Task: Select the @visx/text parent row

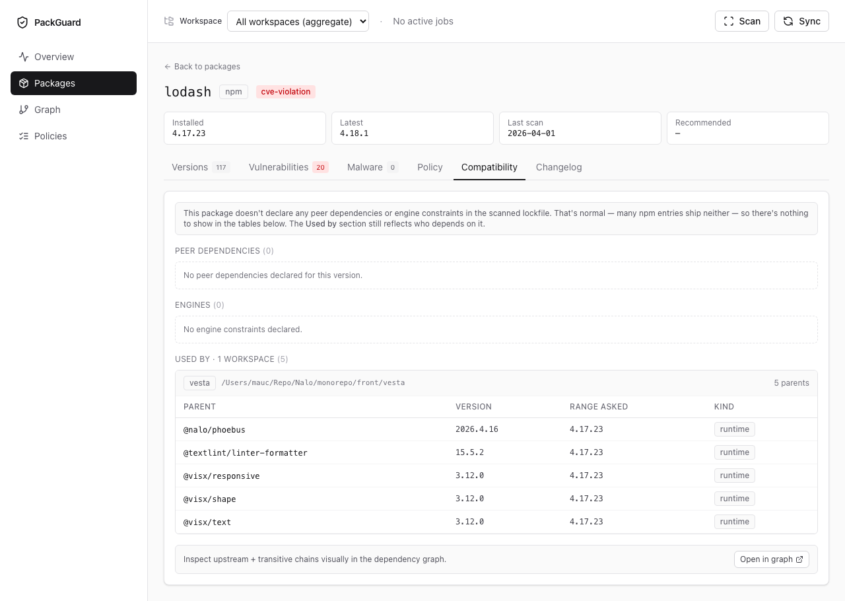Action: 496,522
